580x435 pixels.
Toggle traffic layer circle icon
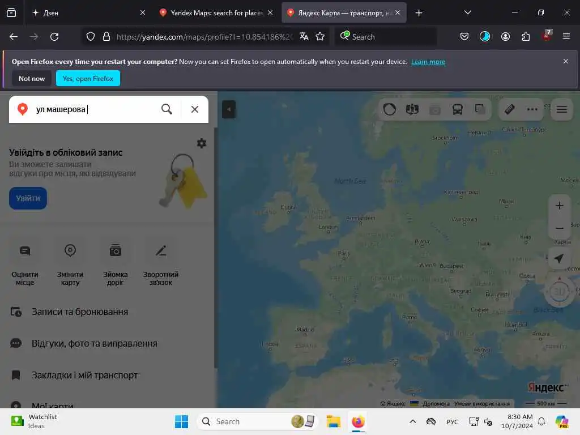click(x=390, y=109)
